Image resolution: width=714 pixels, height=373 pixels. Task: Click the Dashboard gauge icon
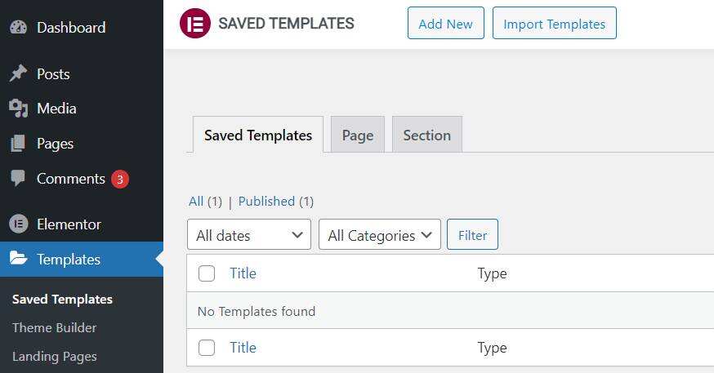[18, 27]
